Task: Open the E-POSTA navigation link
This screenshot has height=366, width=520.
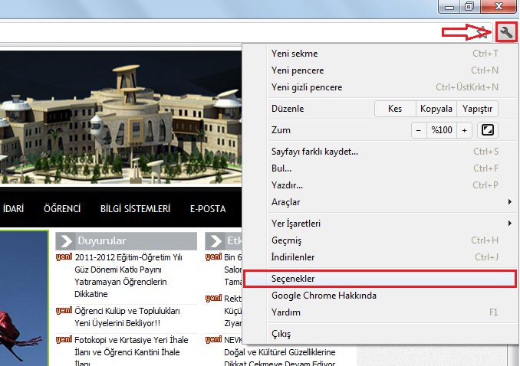Action: 208,208
